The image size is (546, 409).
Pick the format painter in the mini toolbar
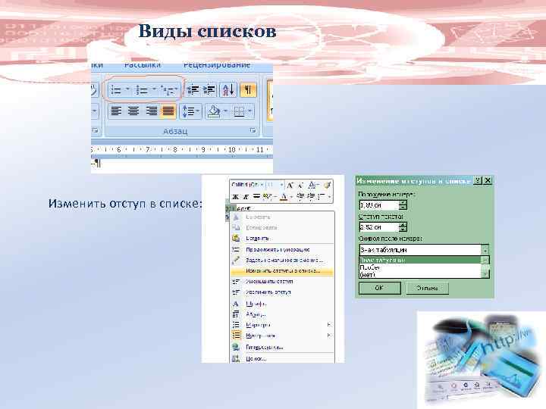coord(327,185)
